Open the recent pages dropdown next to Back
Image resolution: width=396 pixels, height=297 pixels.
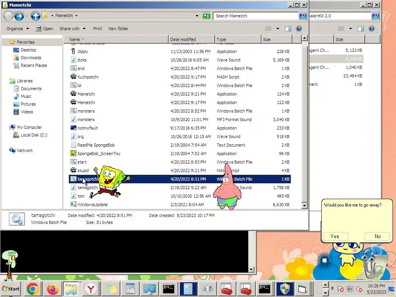26,16
